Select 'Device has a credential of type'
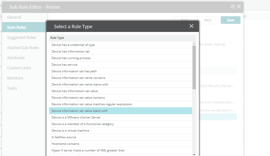 (121, 45)
